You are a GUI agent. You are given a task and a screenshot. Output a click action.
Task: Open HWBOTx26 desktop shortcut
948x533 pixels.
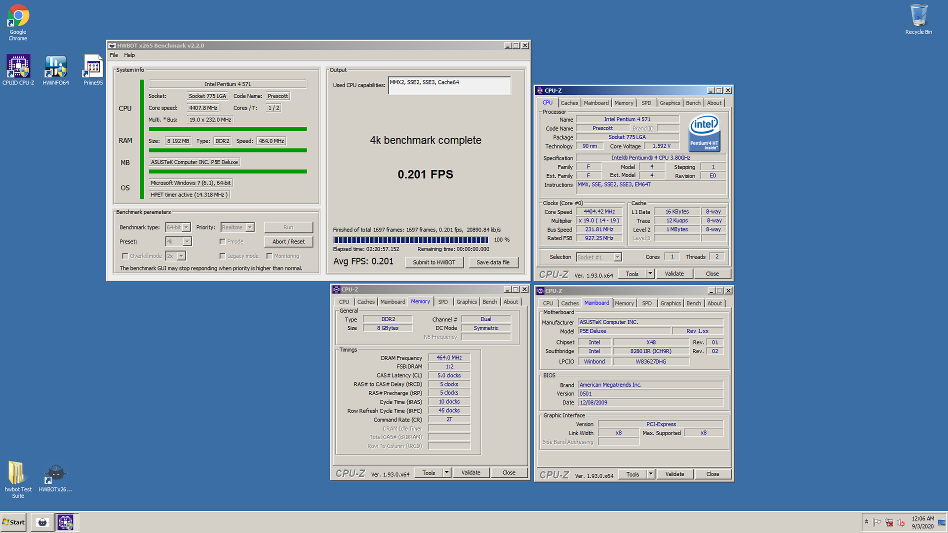(x=55, y=478)
